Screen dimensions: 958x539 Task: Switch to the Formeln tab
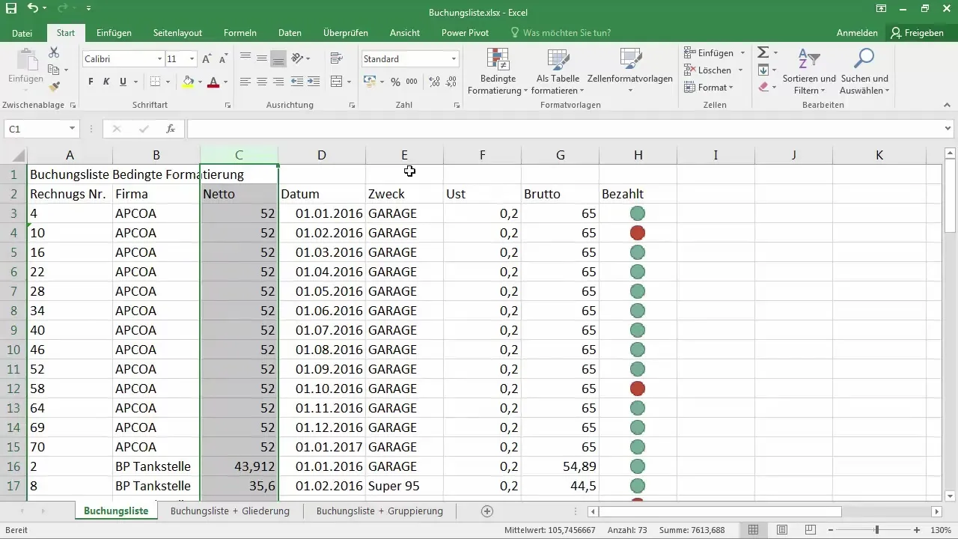click(x=240, y=33)
